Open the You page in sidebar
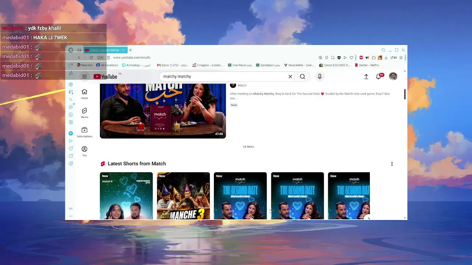472x265 pixels. click(x=84, y=151)
